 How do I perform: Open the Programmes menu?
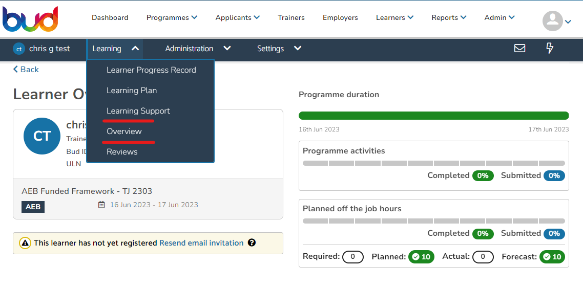click(x=172, y=17)
